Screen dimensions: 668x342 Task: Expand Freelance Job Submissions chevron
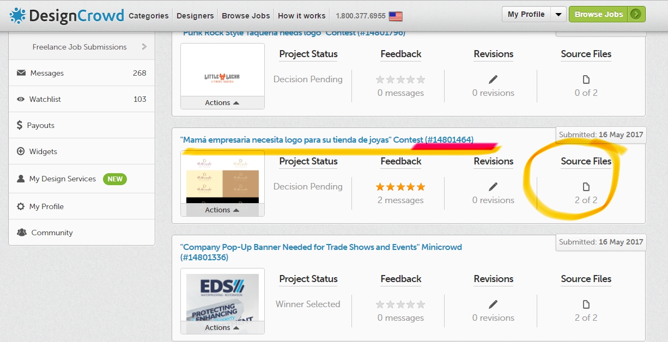coord(144,47)
